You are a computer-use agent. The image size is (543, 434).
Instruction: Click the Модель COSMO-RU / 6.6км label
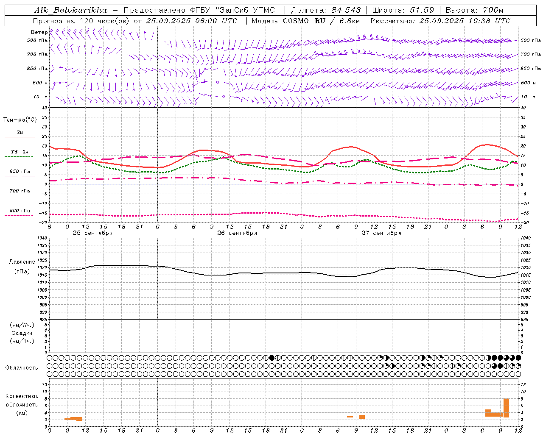tap(305, 21)
